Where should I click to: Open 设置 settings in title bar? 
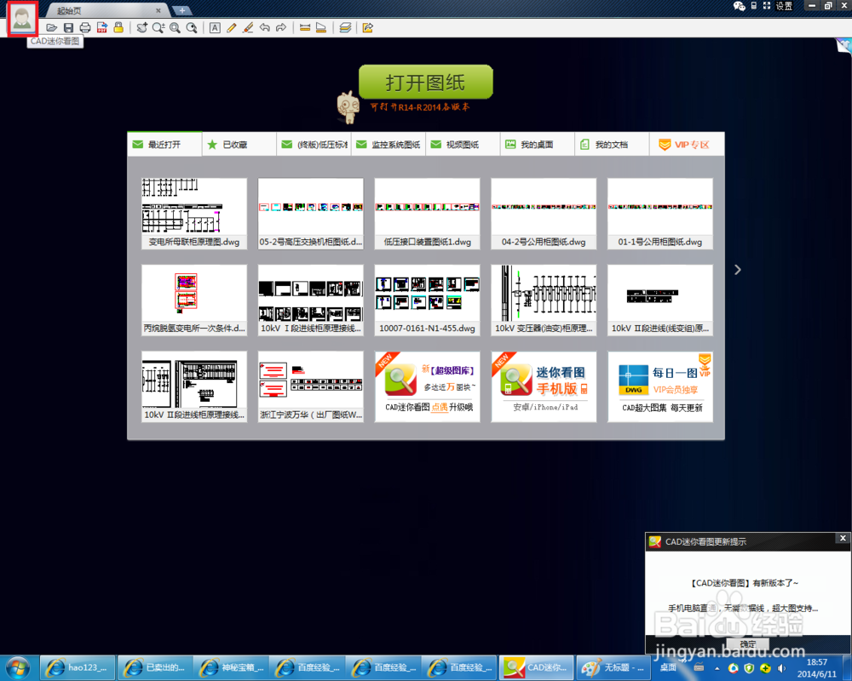tap(784, 6)
